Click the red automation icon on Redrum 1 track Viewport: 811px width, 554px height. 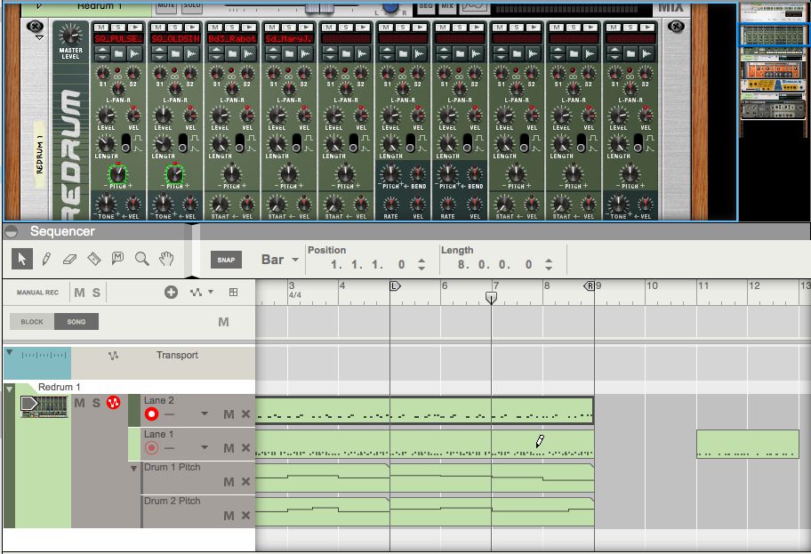(x=113, y=402)
